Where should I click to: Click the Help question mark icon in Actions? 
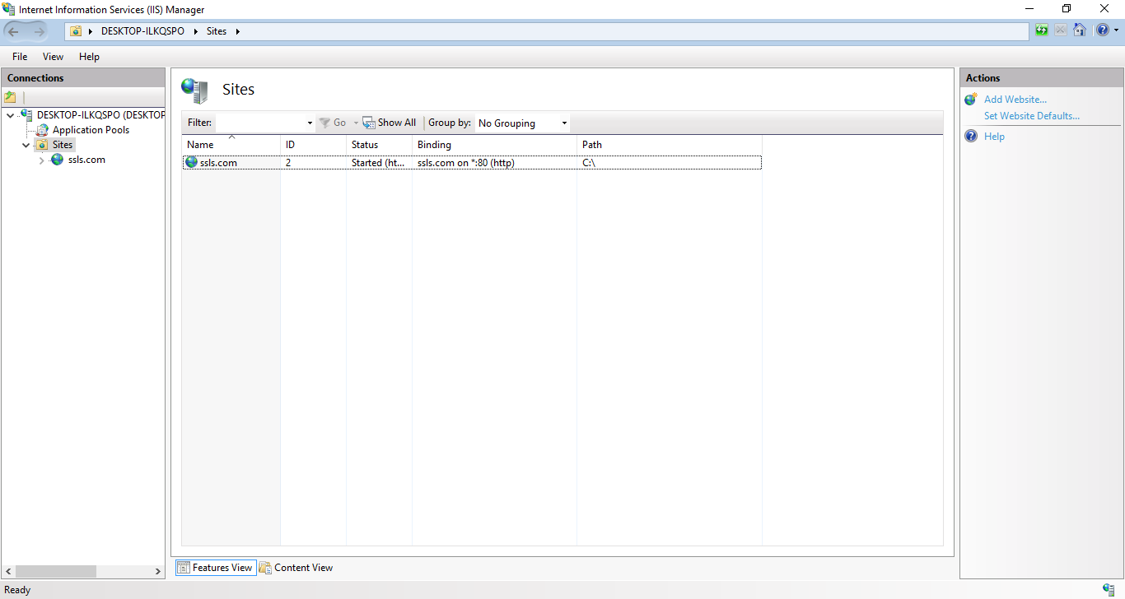click(x=971, y=137)
